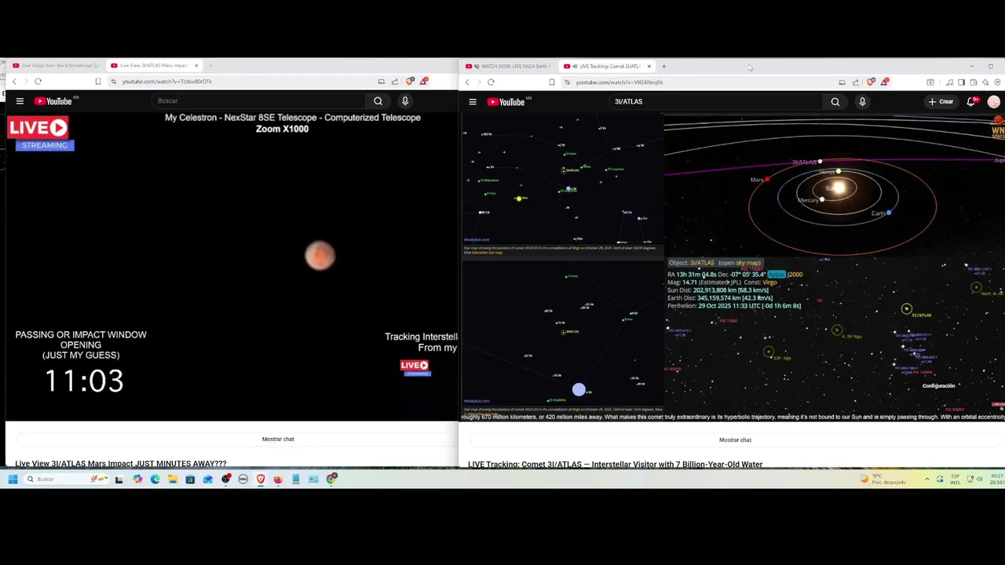Bookmark page in left browser window
This screenshot has height=565, width=1005.
98,82
